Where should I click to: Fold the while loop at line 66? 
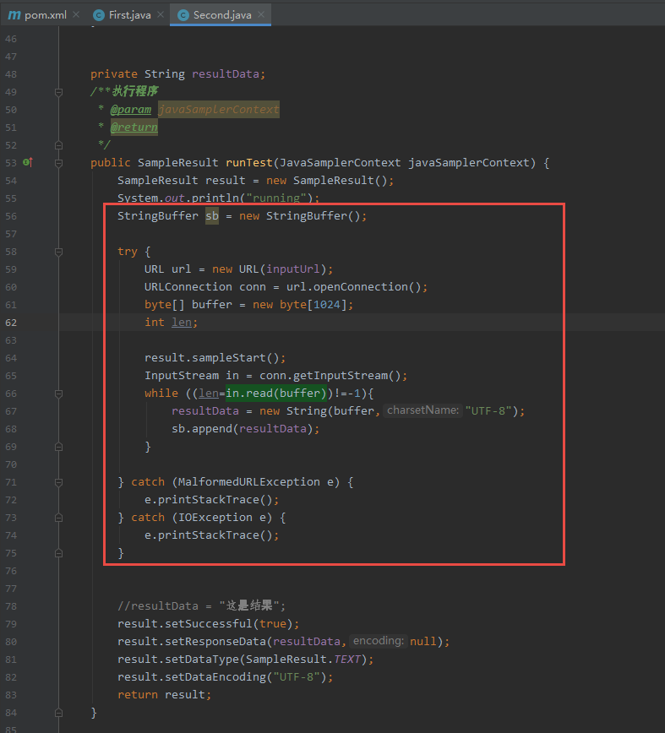coord(58,394)
